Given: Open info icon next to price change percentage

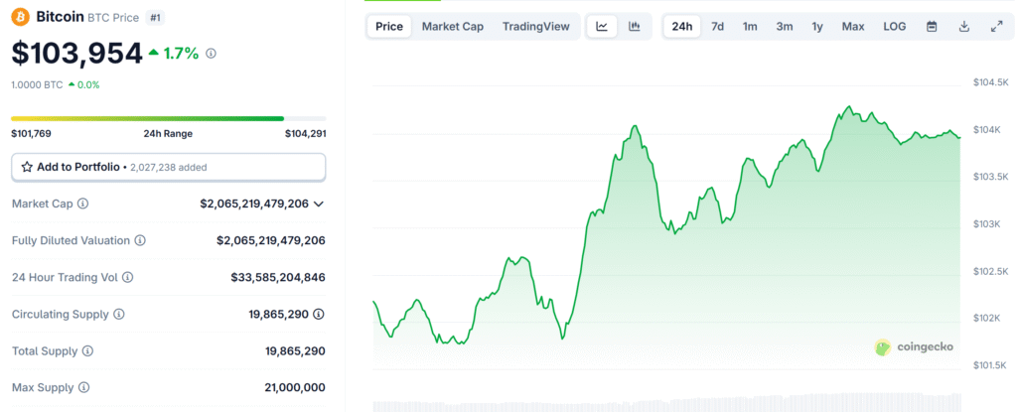Looking at the screenshot, I should (211, 54).
